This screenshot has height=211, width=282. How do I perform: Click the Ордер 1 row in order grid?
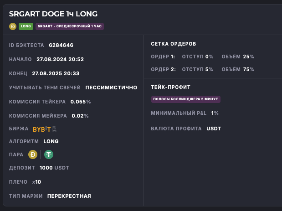[x=202, y=57]
